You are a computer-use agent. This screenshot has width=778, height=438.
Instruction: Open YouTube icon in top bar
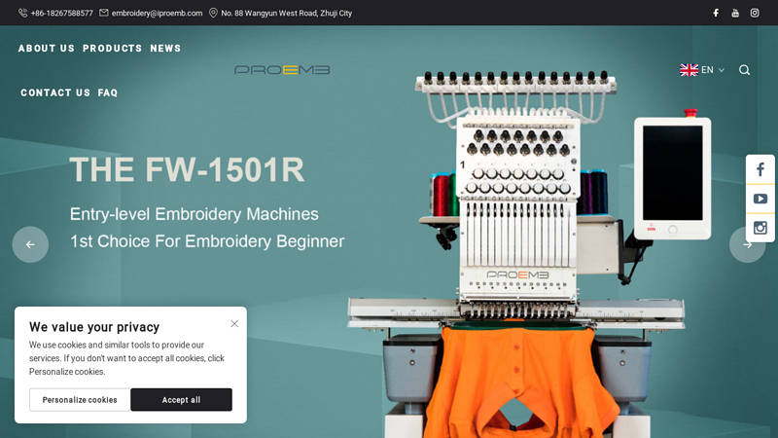(735, 13)
